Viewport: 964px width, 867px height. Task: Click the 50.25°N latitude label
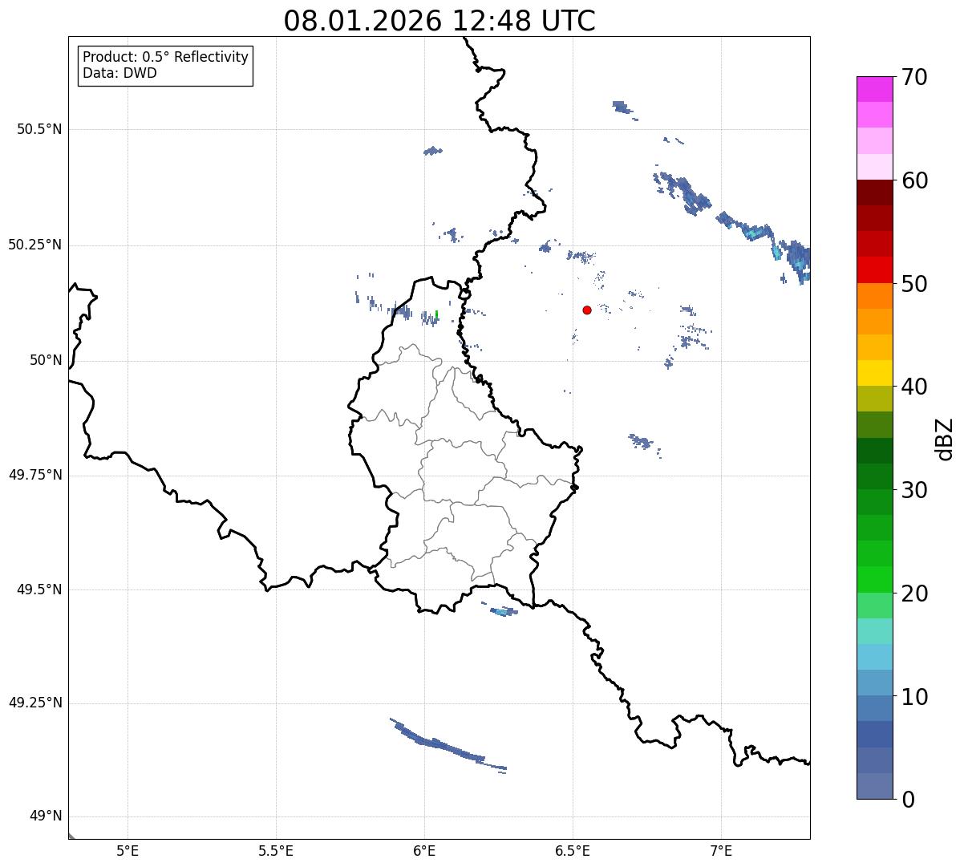pos(35,245)
